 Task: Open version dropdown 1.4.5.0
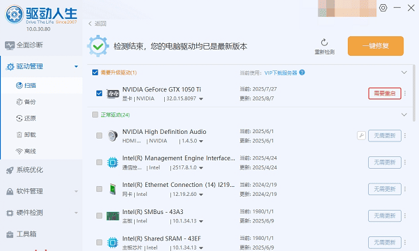201,141
